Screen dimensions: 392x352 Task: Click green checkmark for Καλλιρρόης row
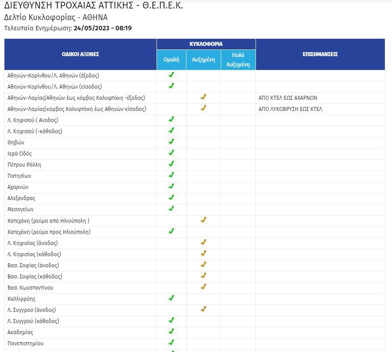[171, 298]
